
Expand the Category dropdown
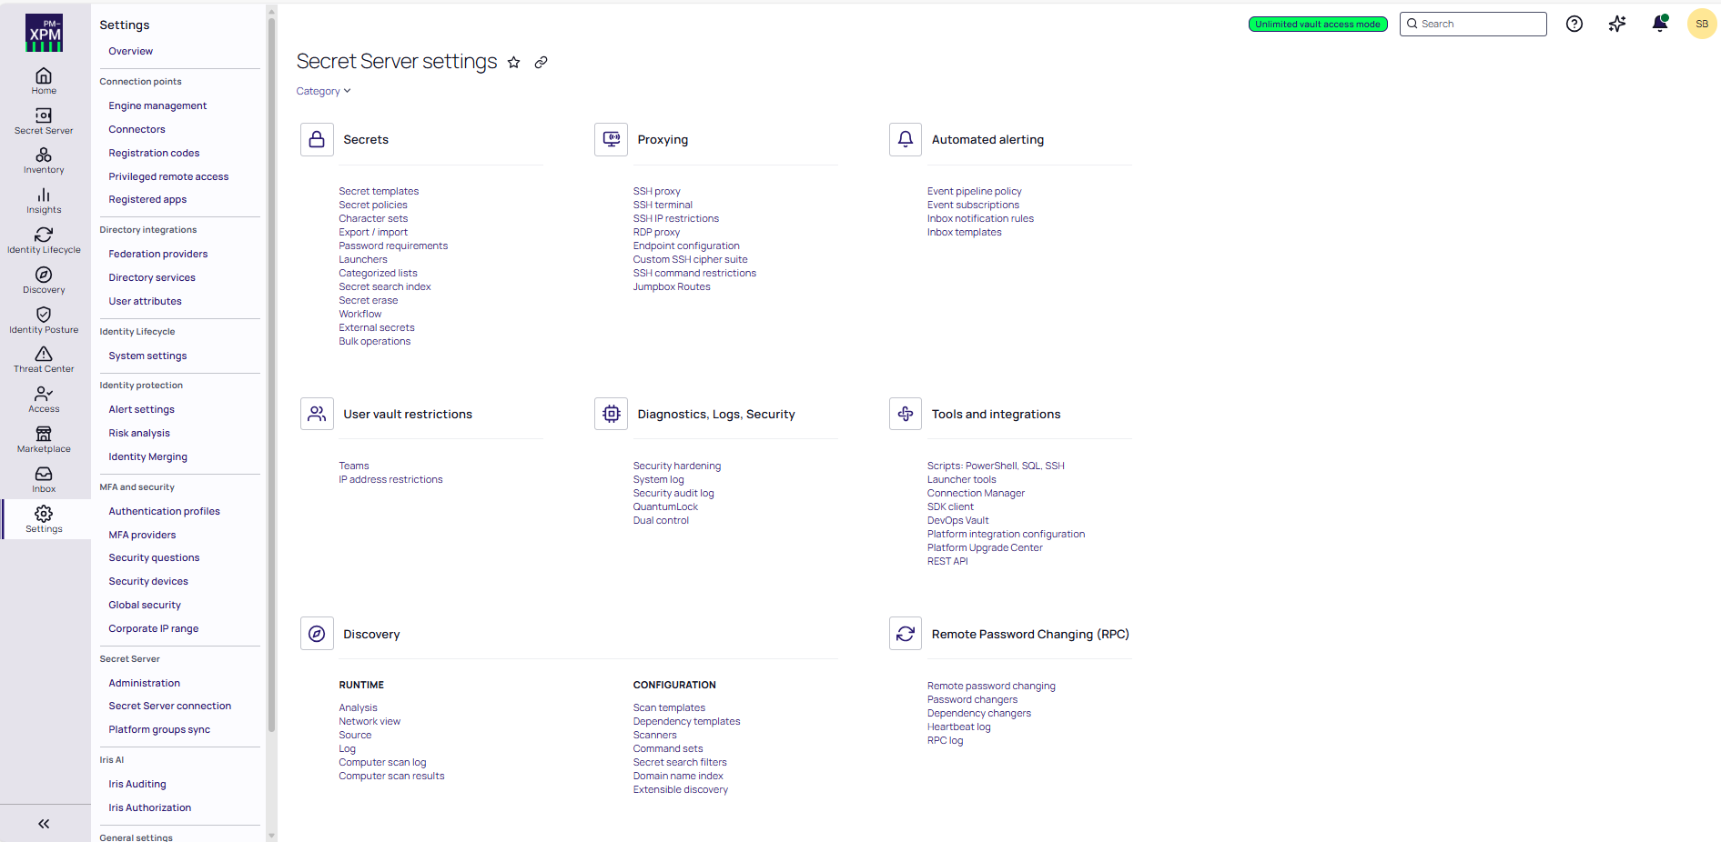click(x=323, y=91)
